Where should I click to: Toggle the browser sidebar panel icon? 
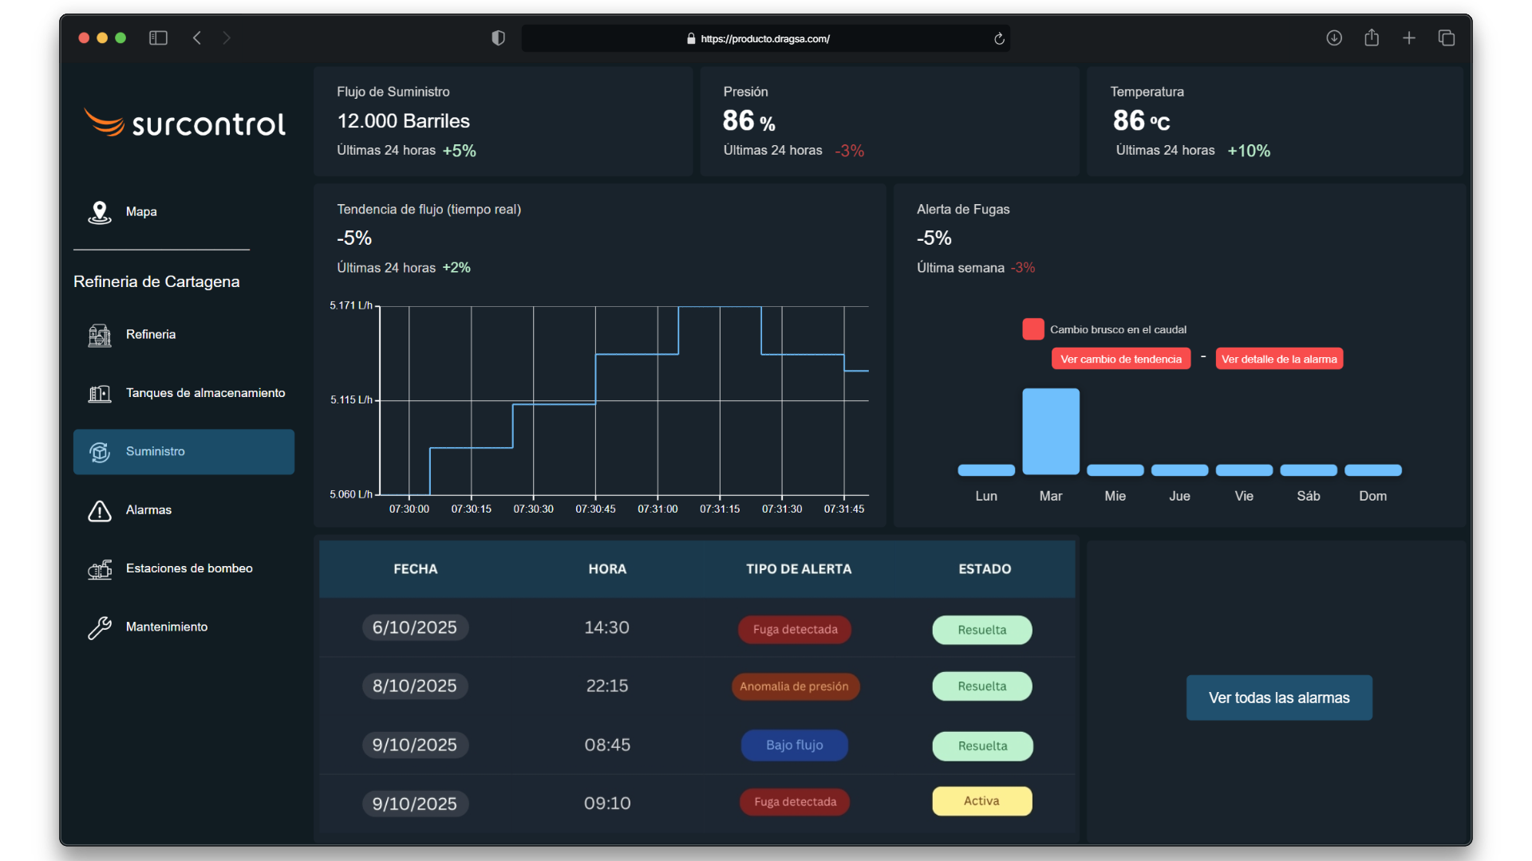(x=158, y=38)
